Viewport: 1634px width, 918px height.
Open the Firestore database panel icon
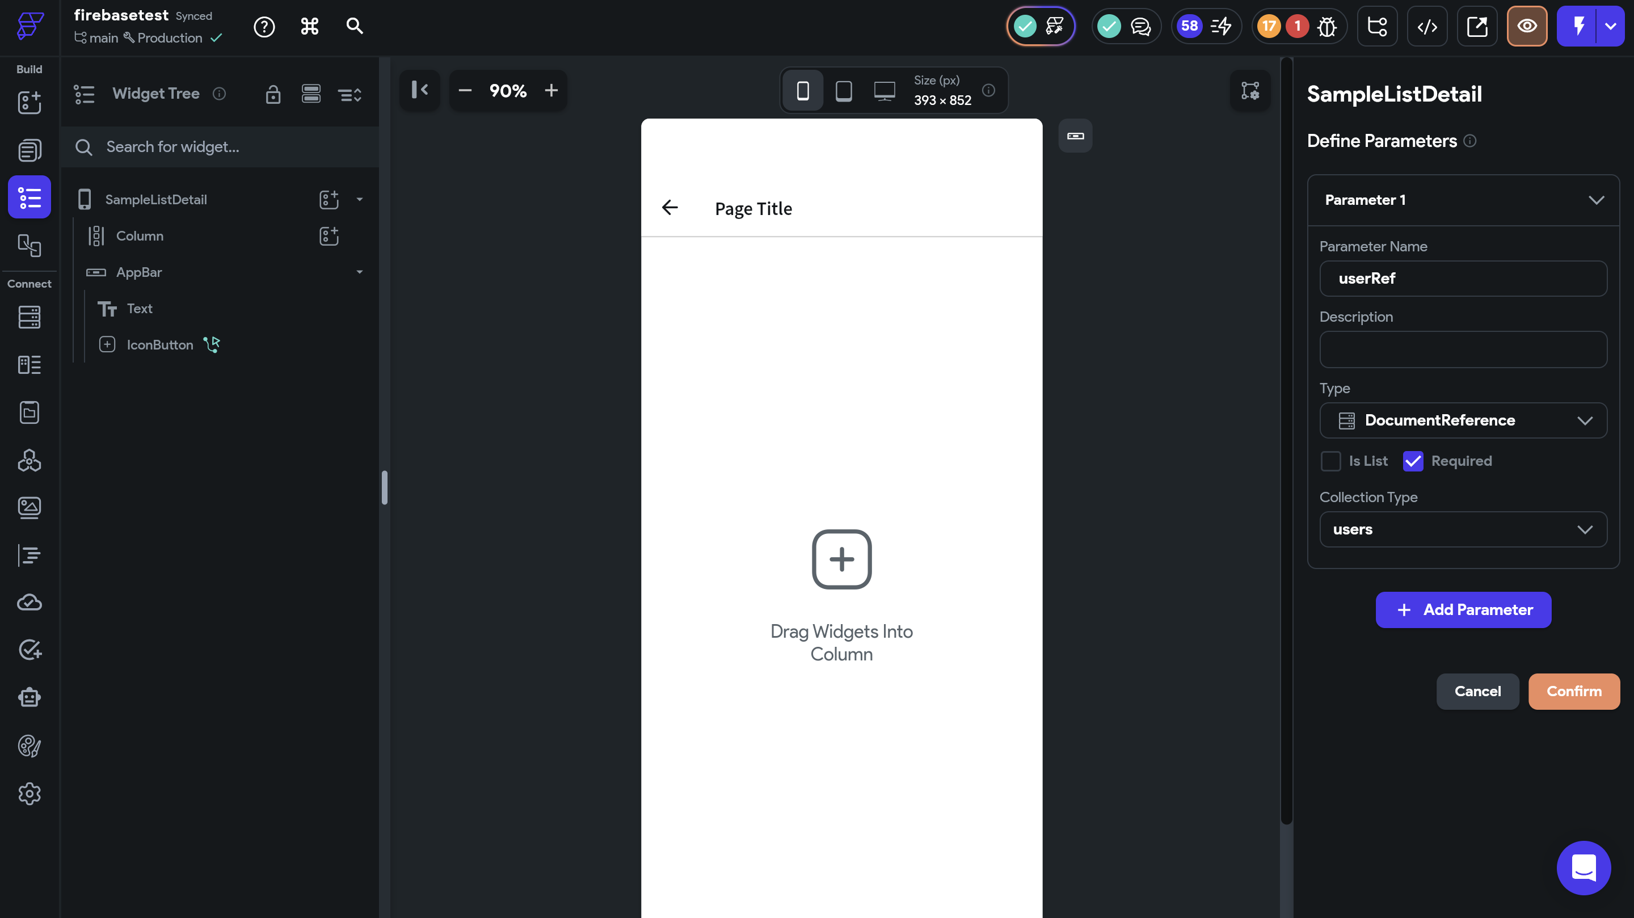(29, 317)
